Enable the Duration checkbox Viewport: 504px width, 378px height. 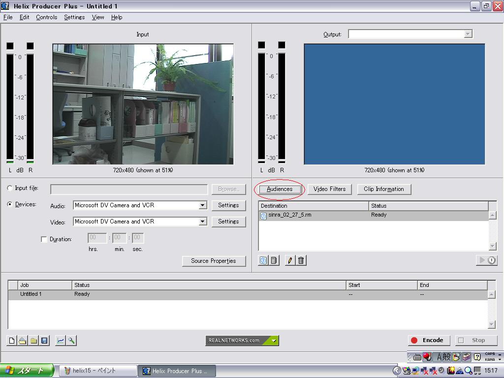click(x=44, y=240)
